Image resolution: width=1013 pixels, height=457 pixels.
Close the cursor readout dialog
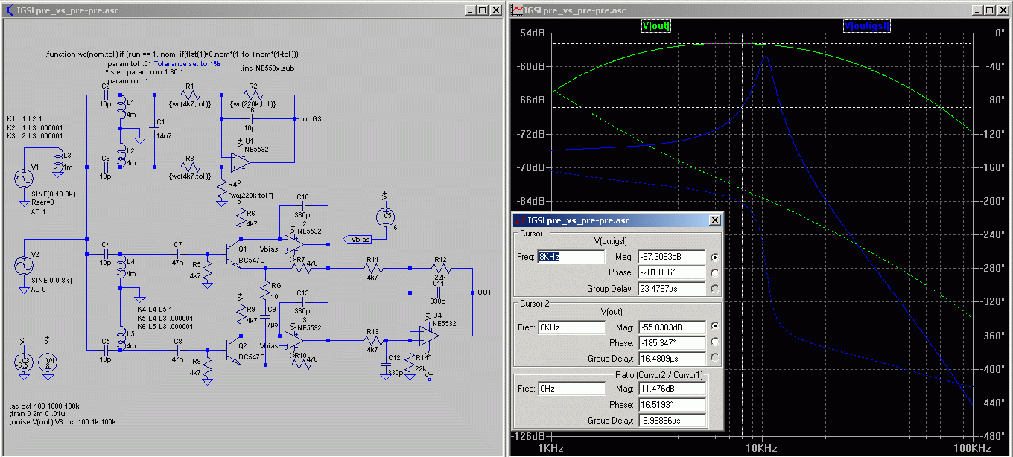(714, 220)
